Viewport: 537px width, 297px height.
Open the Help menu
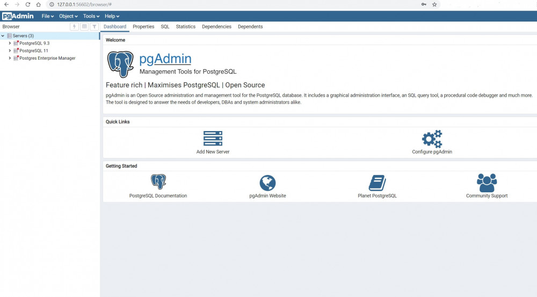(x=112, y=16)
